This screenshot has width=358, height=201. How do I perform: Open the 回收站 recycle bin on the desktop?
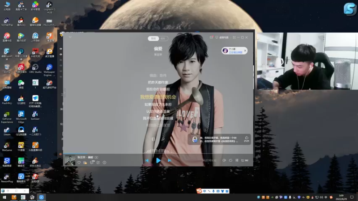pos(7,69)
